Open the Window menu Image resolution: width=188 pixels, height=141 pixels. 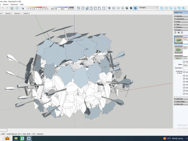5,4
